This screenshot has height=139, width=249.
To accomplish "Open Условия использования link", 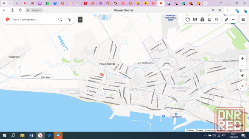I will 214,130.
